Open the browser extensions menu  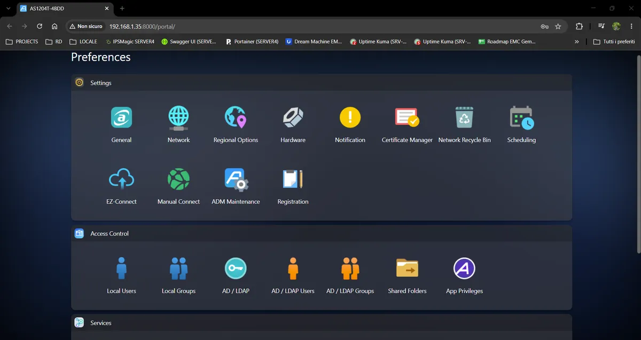(x=579, y=26)
